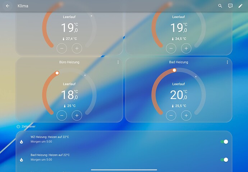The image size is (248, 172).
Task: Decrease Büro Heizung target temperature
Action: point(62,116)
